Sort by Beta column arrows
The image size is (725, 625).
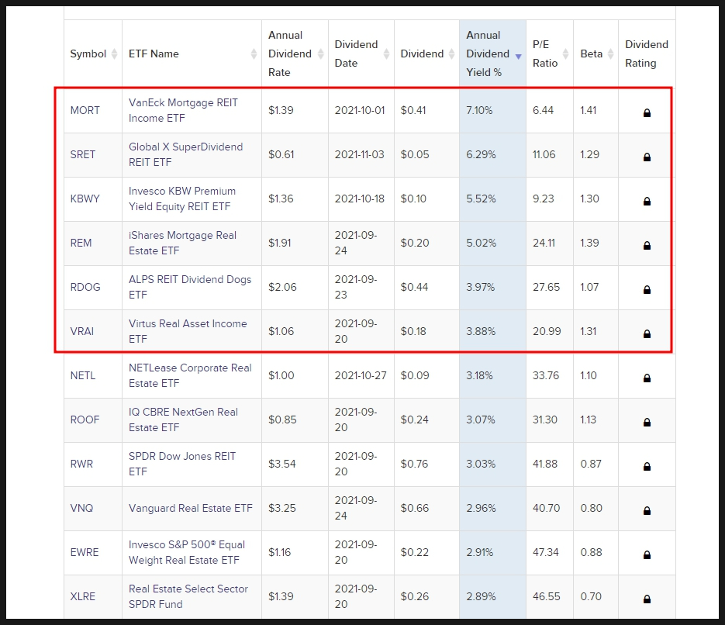pyautogui.click(x=610, y=54)
